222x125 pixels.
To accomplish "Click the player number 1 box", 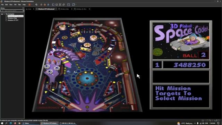I will (x=157, y=65).
